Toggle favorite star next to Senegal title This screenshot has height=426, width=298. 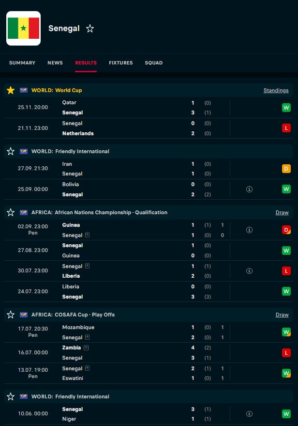(x=90, y=29)
